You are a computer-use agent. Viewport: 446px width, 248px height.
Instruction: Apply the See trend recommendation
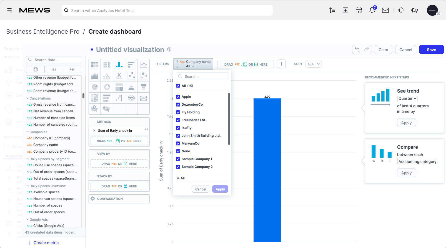tap(406, 123)
